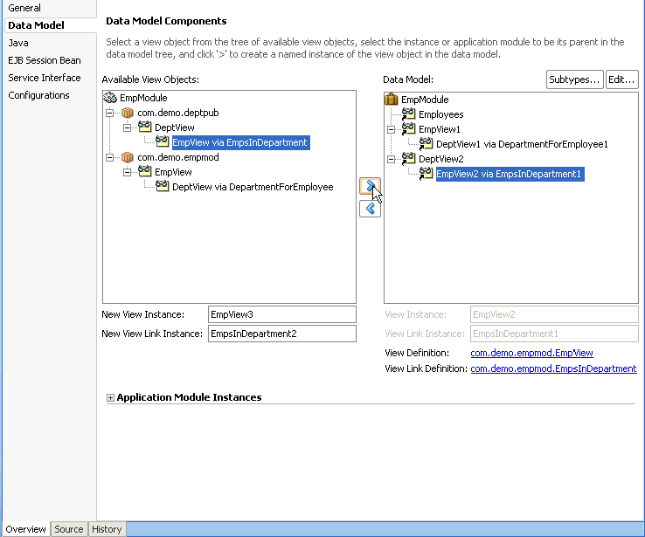645x537 pixels.
Task: Switch to the Overview tab
Action: tap(25, 529)
